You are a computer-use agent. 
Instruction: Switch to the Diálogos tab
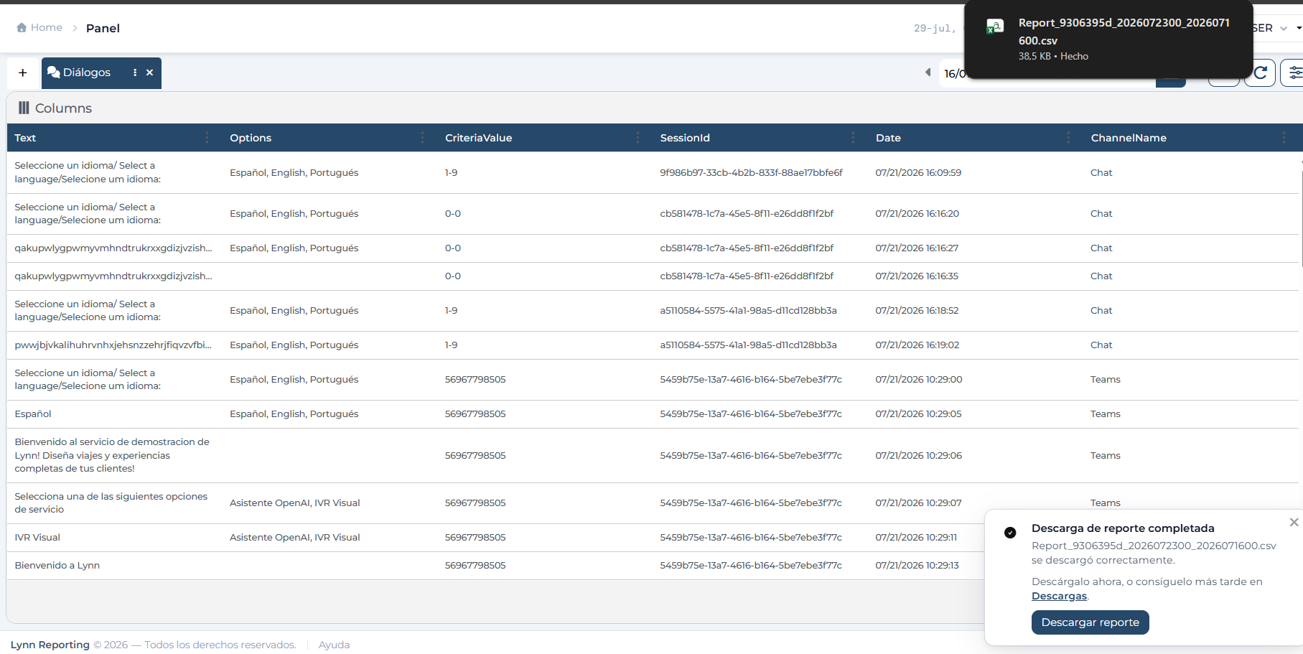pyautogui.click(x=86, y=73)
